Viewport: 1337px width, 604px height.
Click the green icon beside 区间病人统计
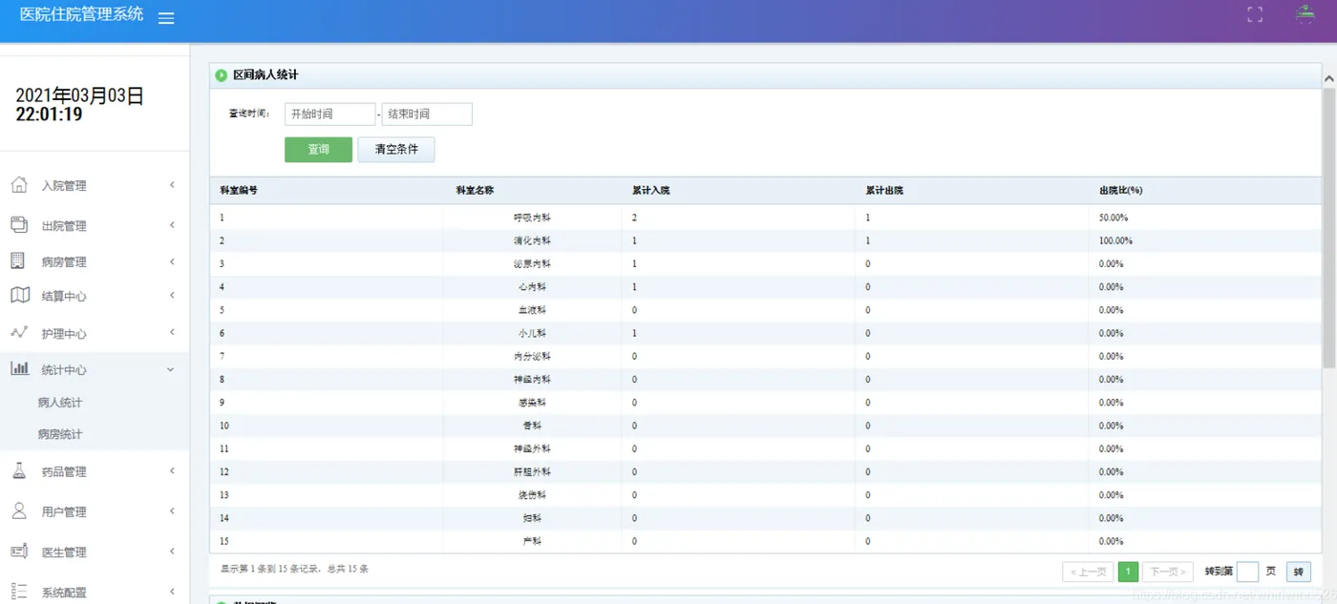tap(222, 75)
